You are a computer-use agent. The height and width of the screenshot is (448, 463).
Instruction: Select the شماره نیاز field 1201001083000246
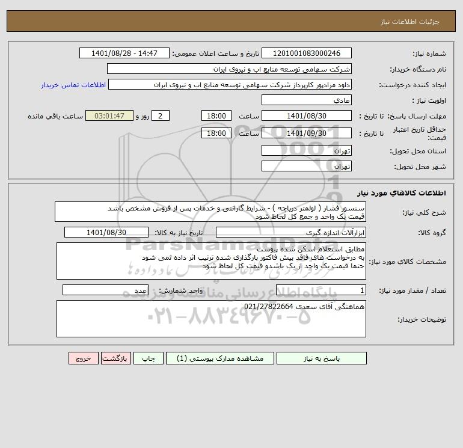[x=307, y=53]
